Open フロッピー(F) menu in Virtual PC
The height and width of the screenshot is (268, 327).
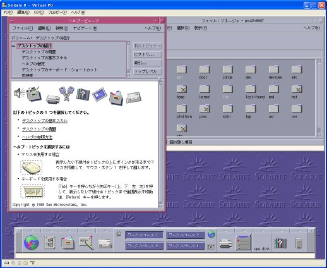point(57,13)
